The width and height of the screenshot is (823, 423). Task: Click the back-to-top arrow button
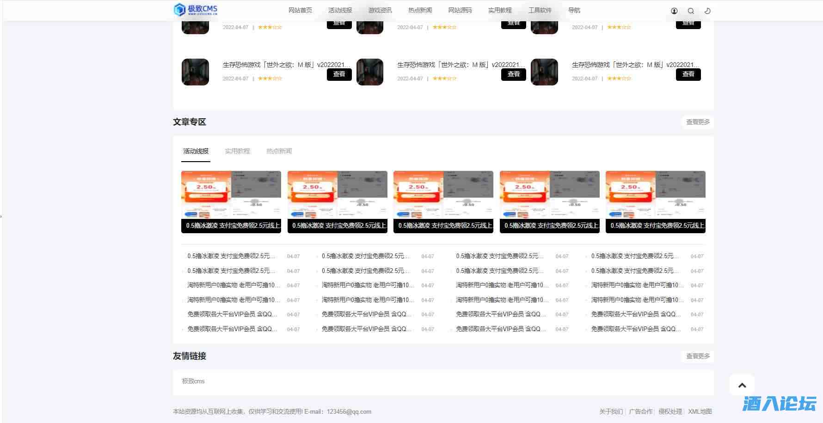tap(742, 385)
